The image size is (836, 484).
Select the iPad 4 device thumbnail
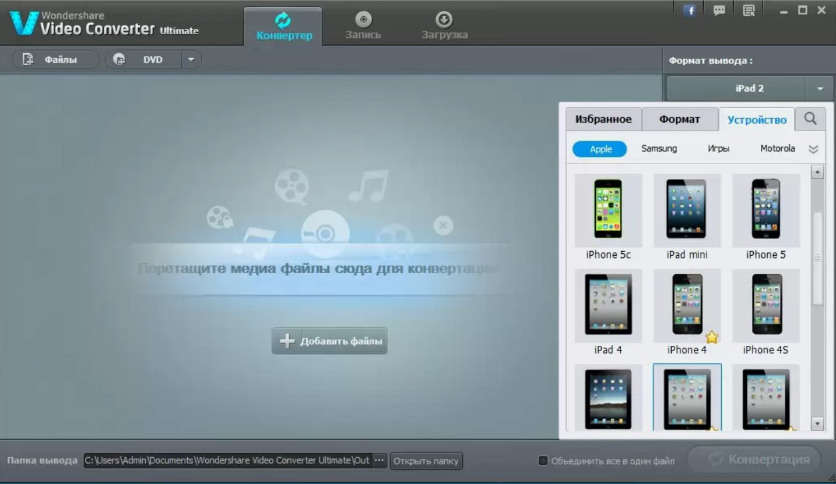(x=608, y=306)
